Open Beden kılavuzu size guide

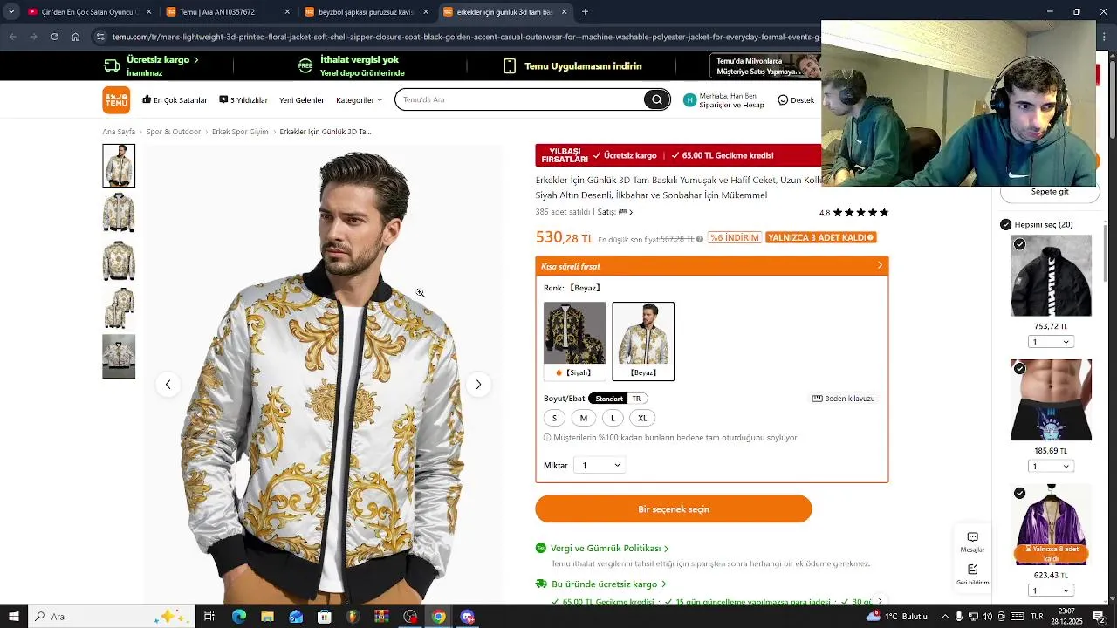843,399
